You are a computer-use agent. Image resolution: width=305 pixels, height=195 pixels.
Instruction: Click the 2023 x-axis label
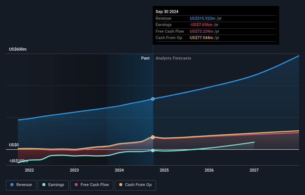pos(74,170)
